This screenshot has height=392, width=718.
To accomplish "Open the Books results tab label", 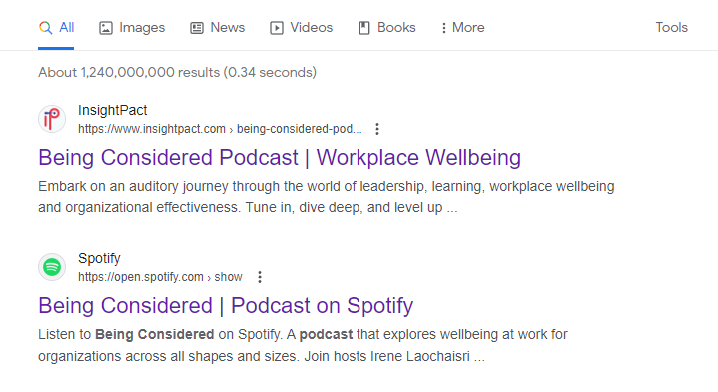I will (396, 28).
